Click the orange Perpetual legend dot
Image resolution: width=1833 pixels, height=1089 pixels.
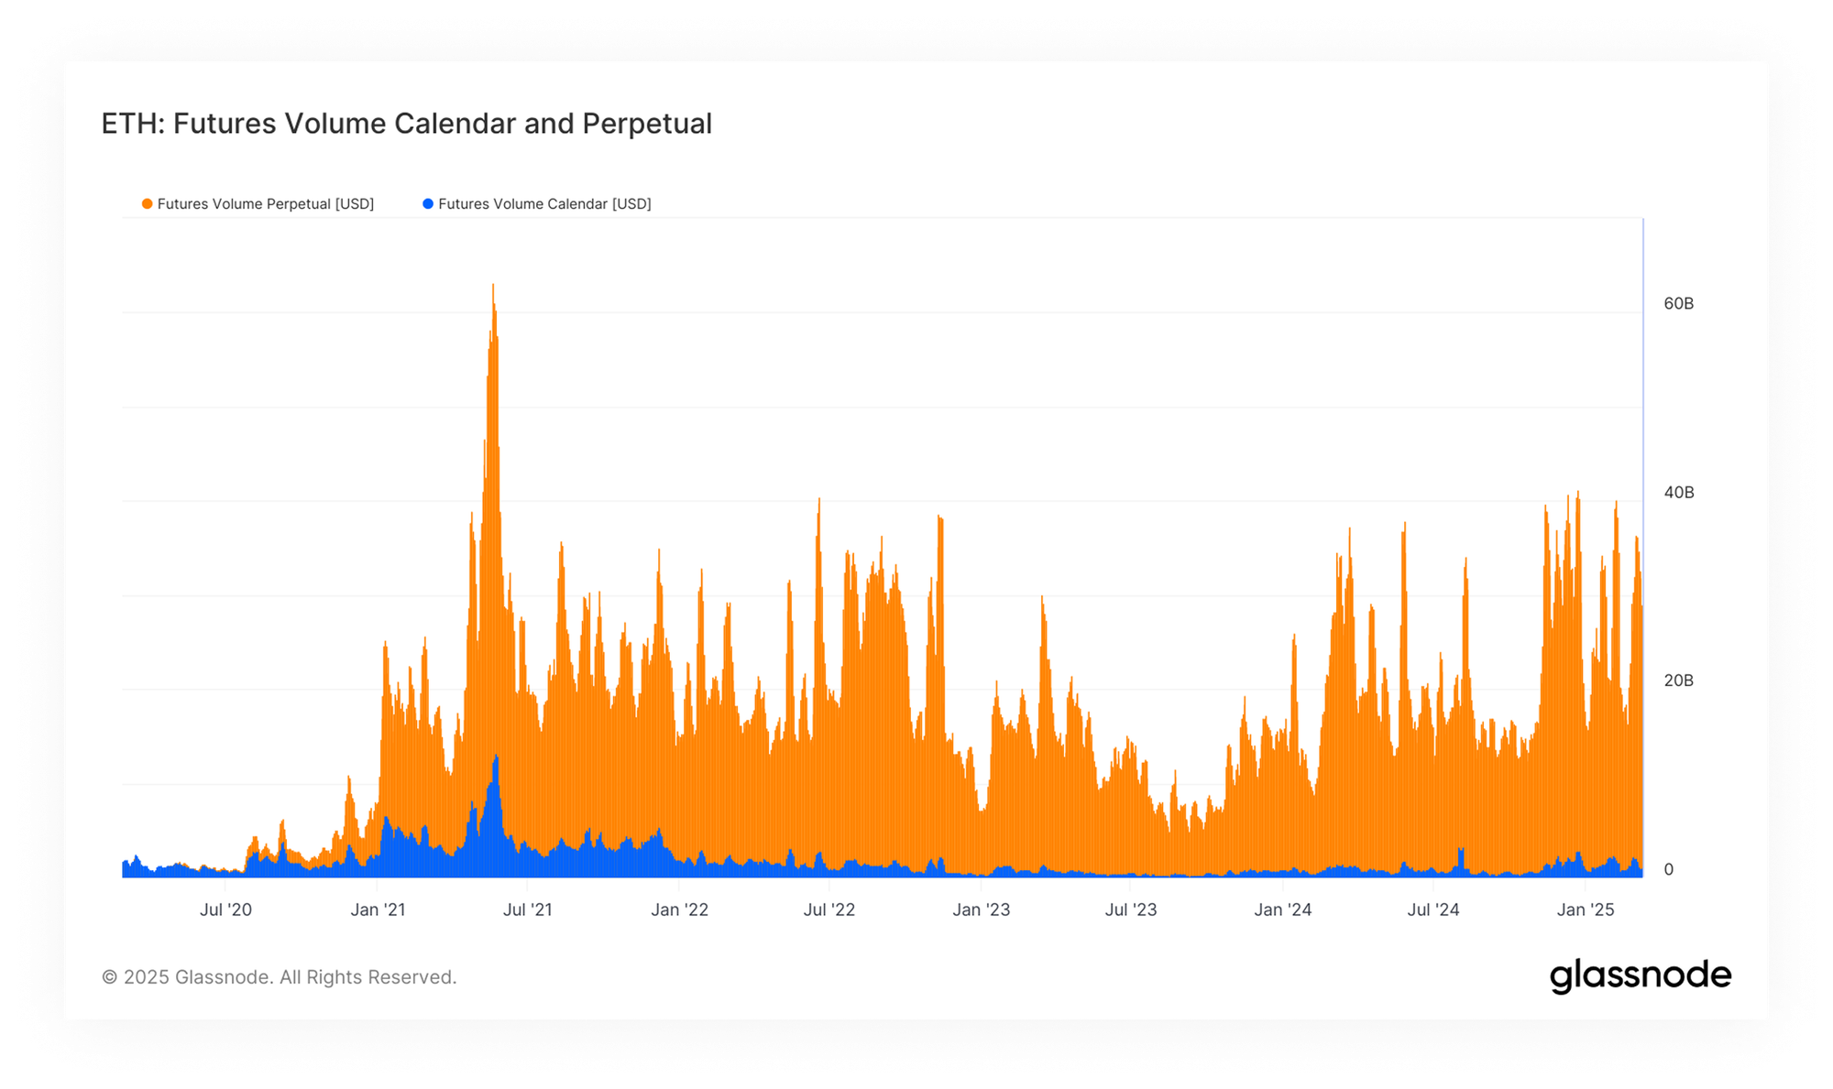pyautogui.click(x=147, y=203)
